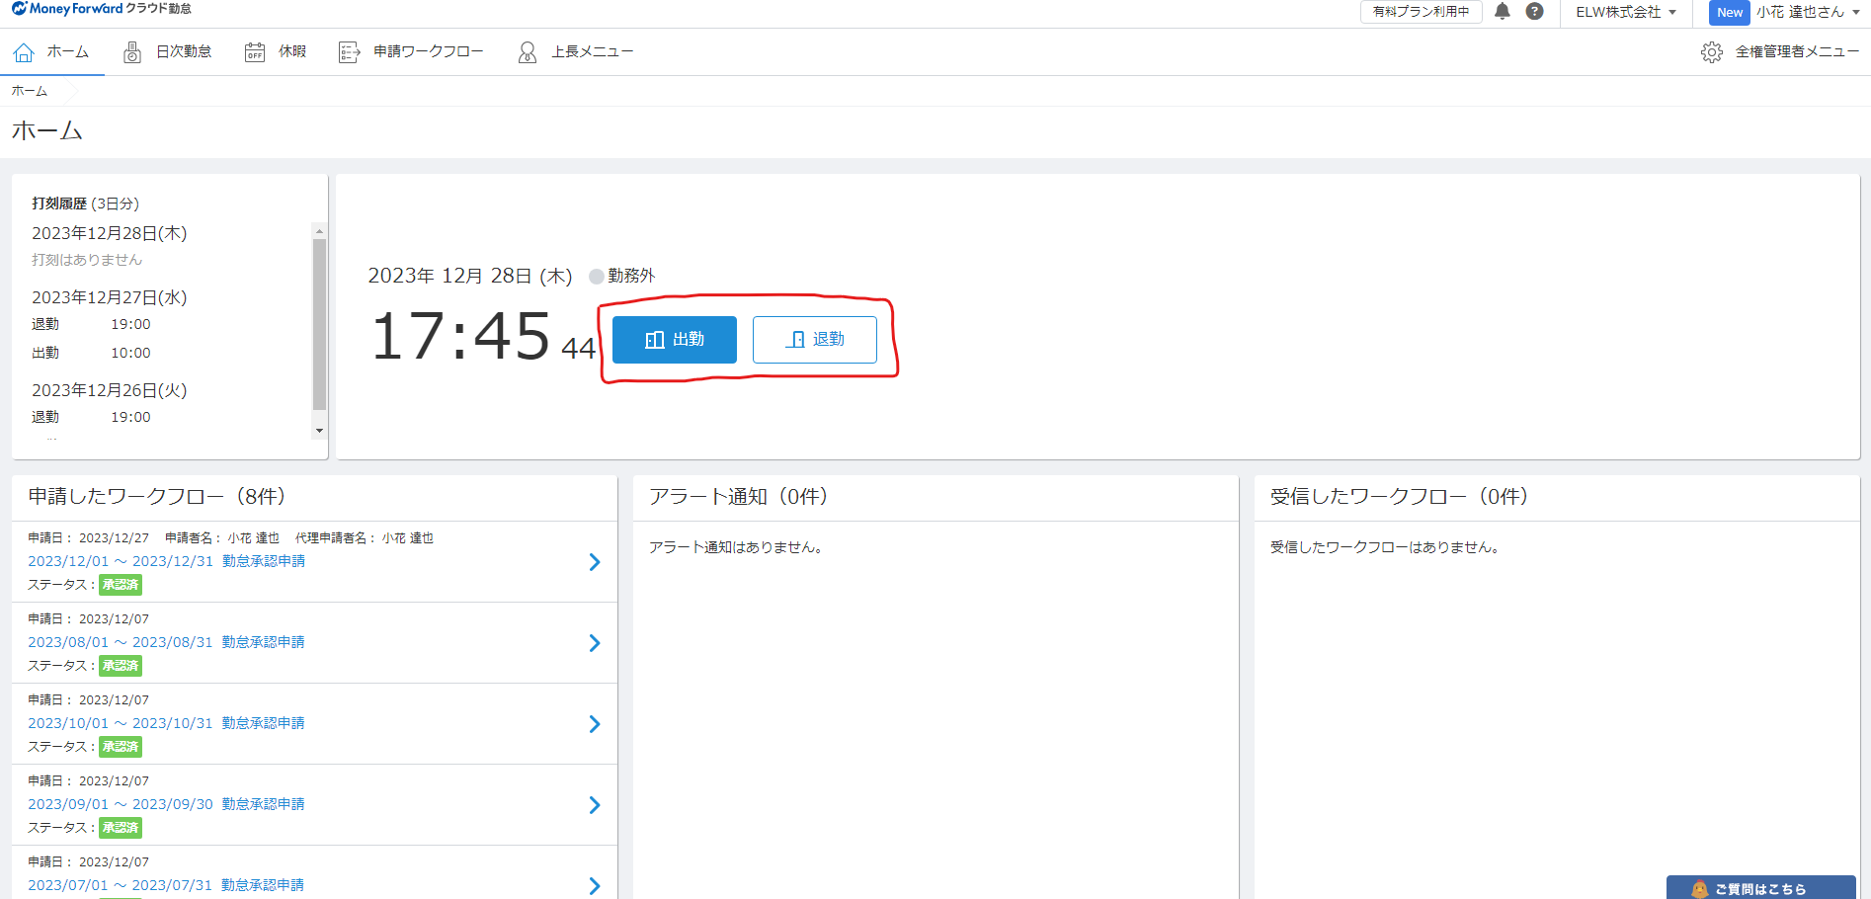The image size is (1871, 899).
Task: Open the 2023/10/01～2023/10/31 勤怠承認申請 link
Action: tap(166, 722)
